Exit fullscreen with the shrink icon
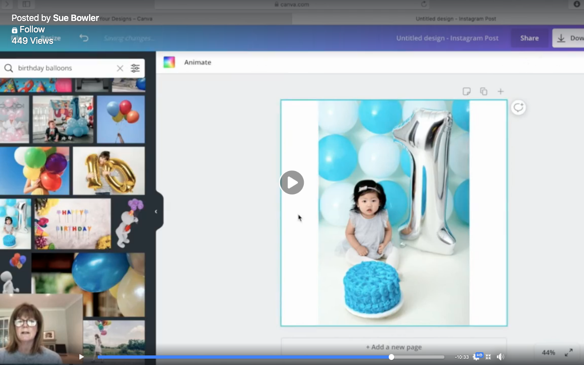 pos(488,357)
